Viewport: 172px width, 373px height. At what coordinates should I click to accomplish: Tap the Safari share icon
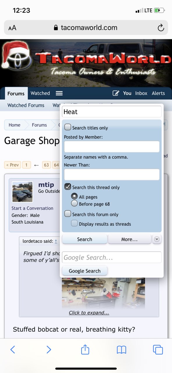click(85, 349)
